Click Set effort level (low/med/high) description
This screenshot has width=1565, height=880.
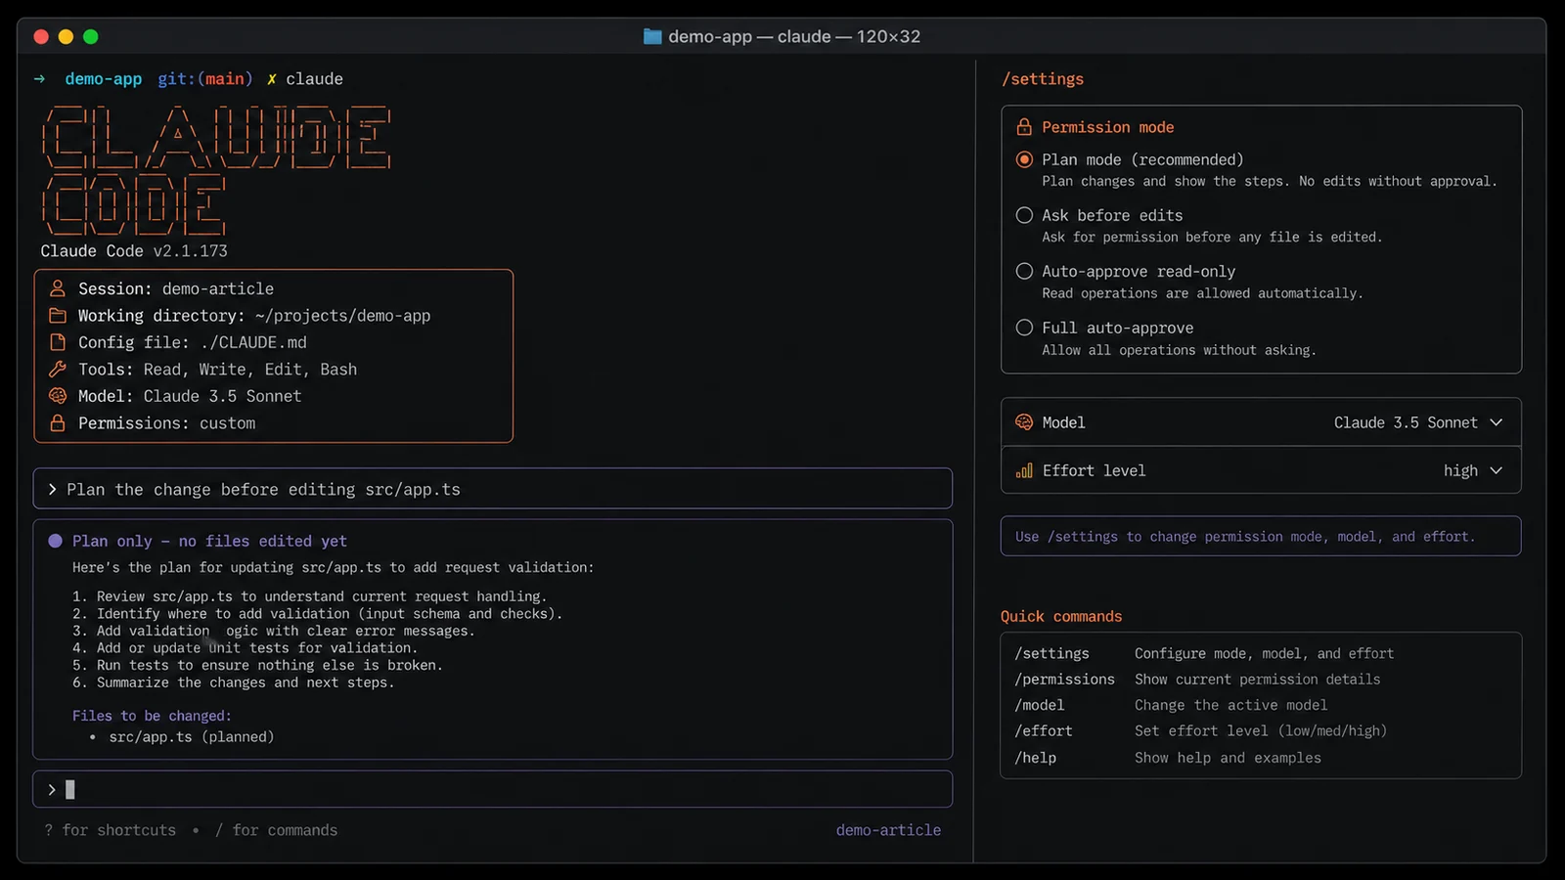(x=1261, y=730)
